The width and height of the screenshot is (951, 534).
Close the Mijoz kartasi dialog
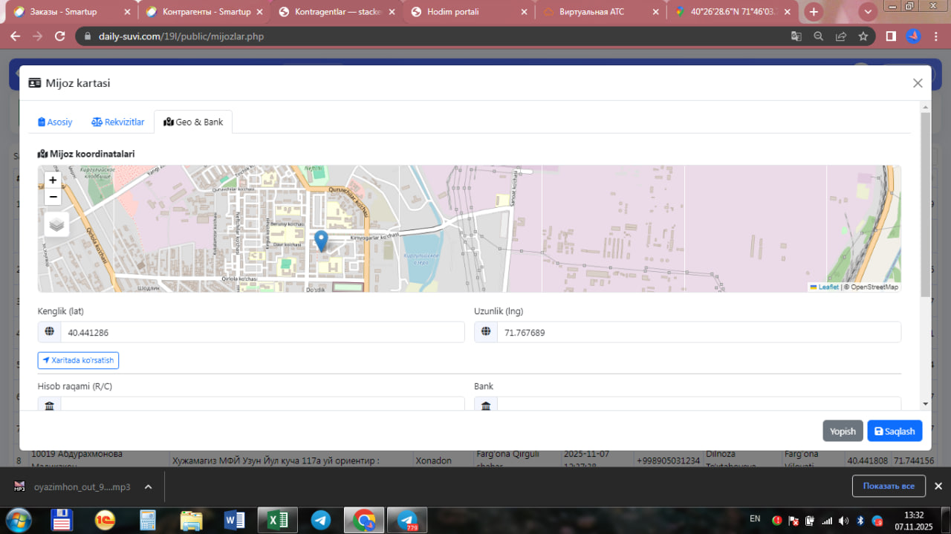coord(918,83)
